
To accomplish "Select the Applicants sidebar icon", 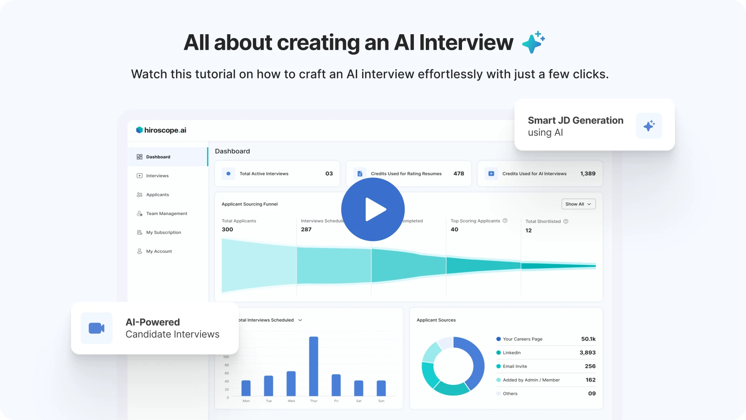I will pos(139,195).
